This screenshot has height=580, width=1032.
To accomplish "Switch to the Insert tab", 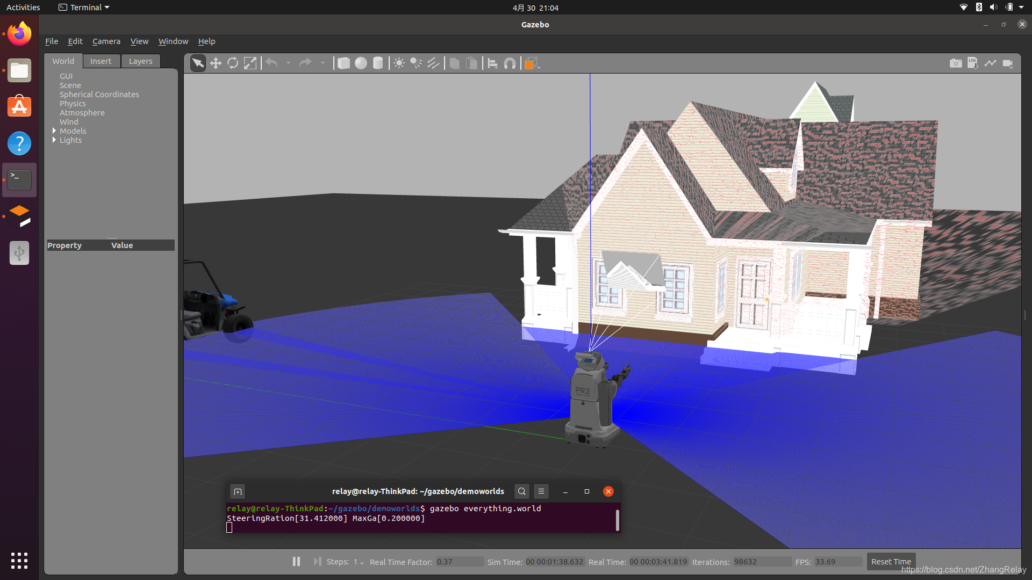I will (101, 61).
